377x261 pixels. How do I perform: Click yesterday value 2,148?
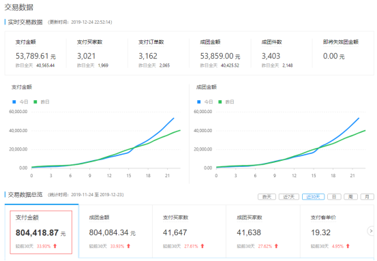[288, 65]
